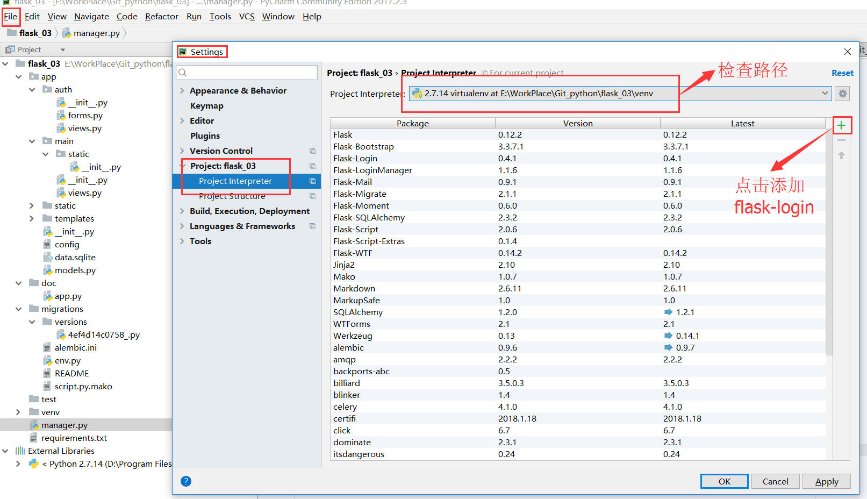Click the copy icon beside Languages & Frameworks
Viewport: 867px width, 499px height.
pyautogui.click(x=312, y=226)
